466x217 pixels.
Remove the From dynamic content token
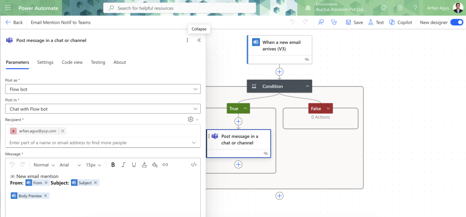click(46, 183)
